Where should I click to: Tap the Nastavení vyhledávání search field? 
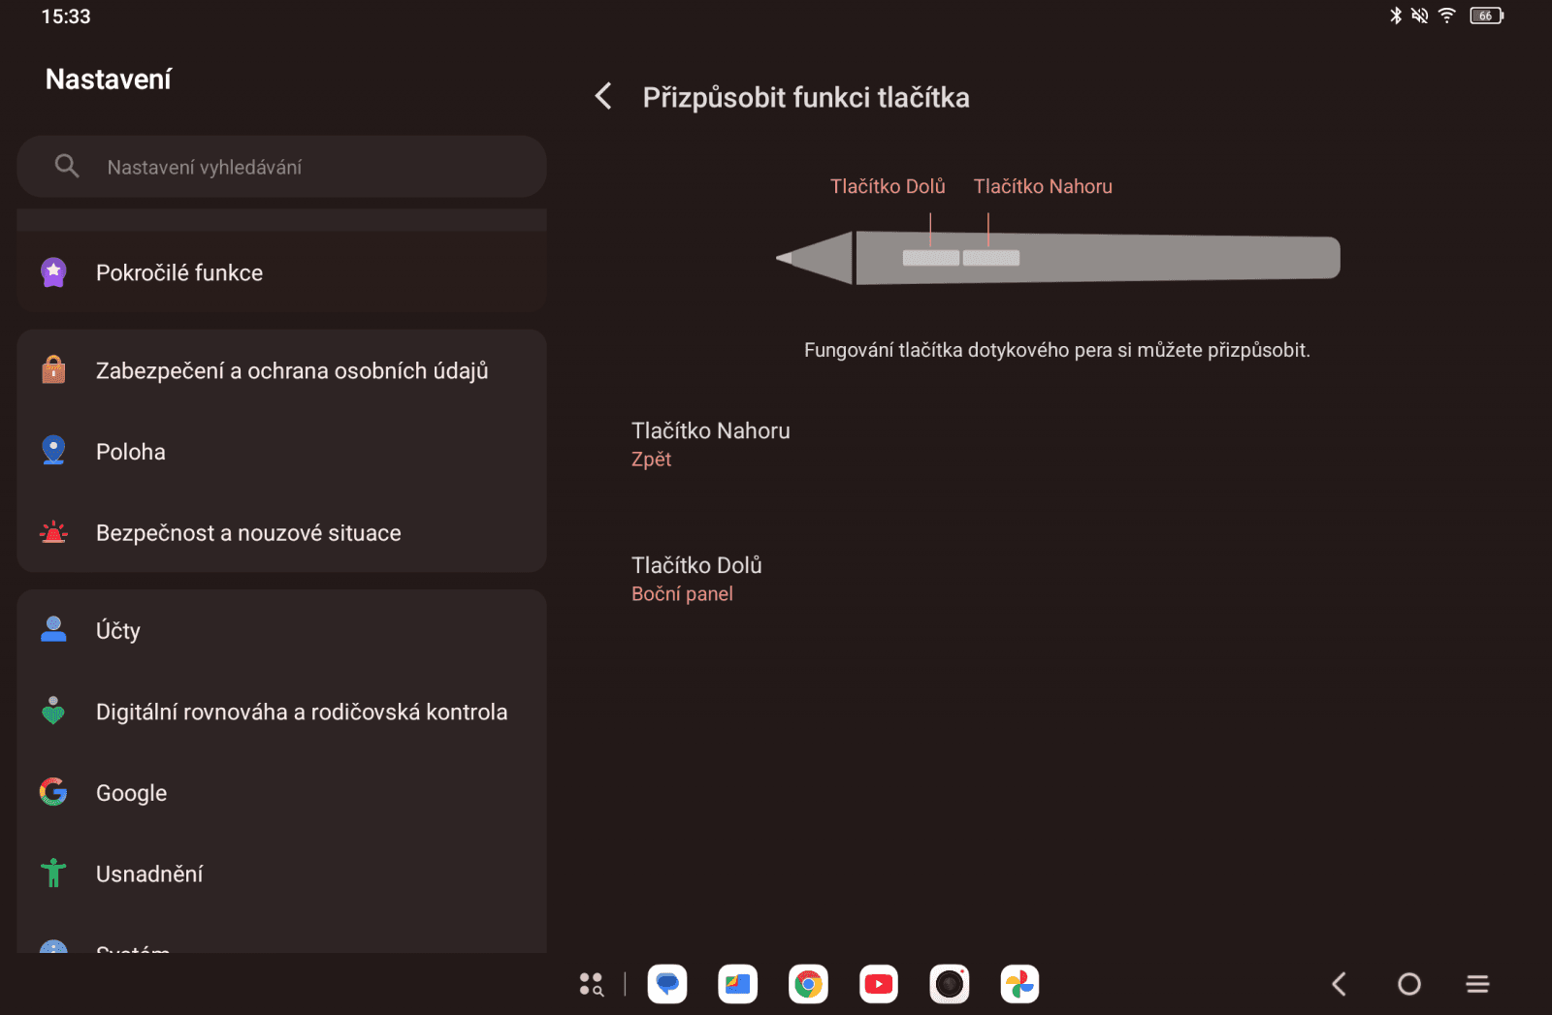tap(281, 166)
